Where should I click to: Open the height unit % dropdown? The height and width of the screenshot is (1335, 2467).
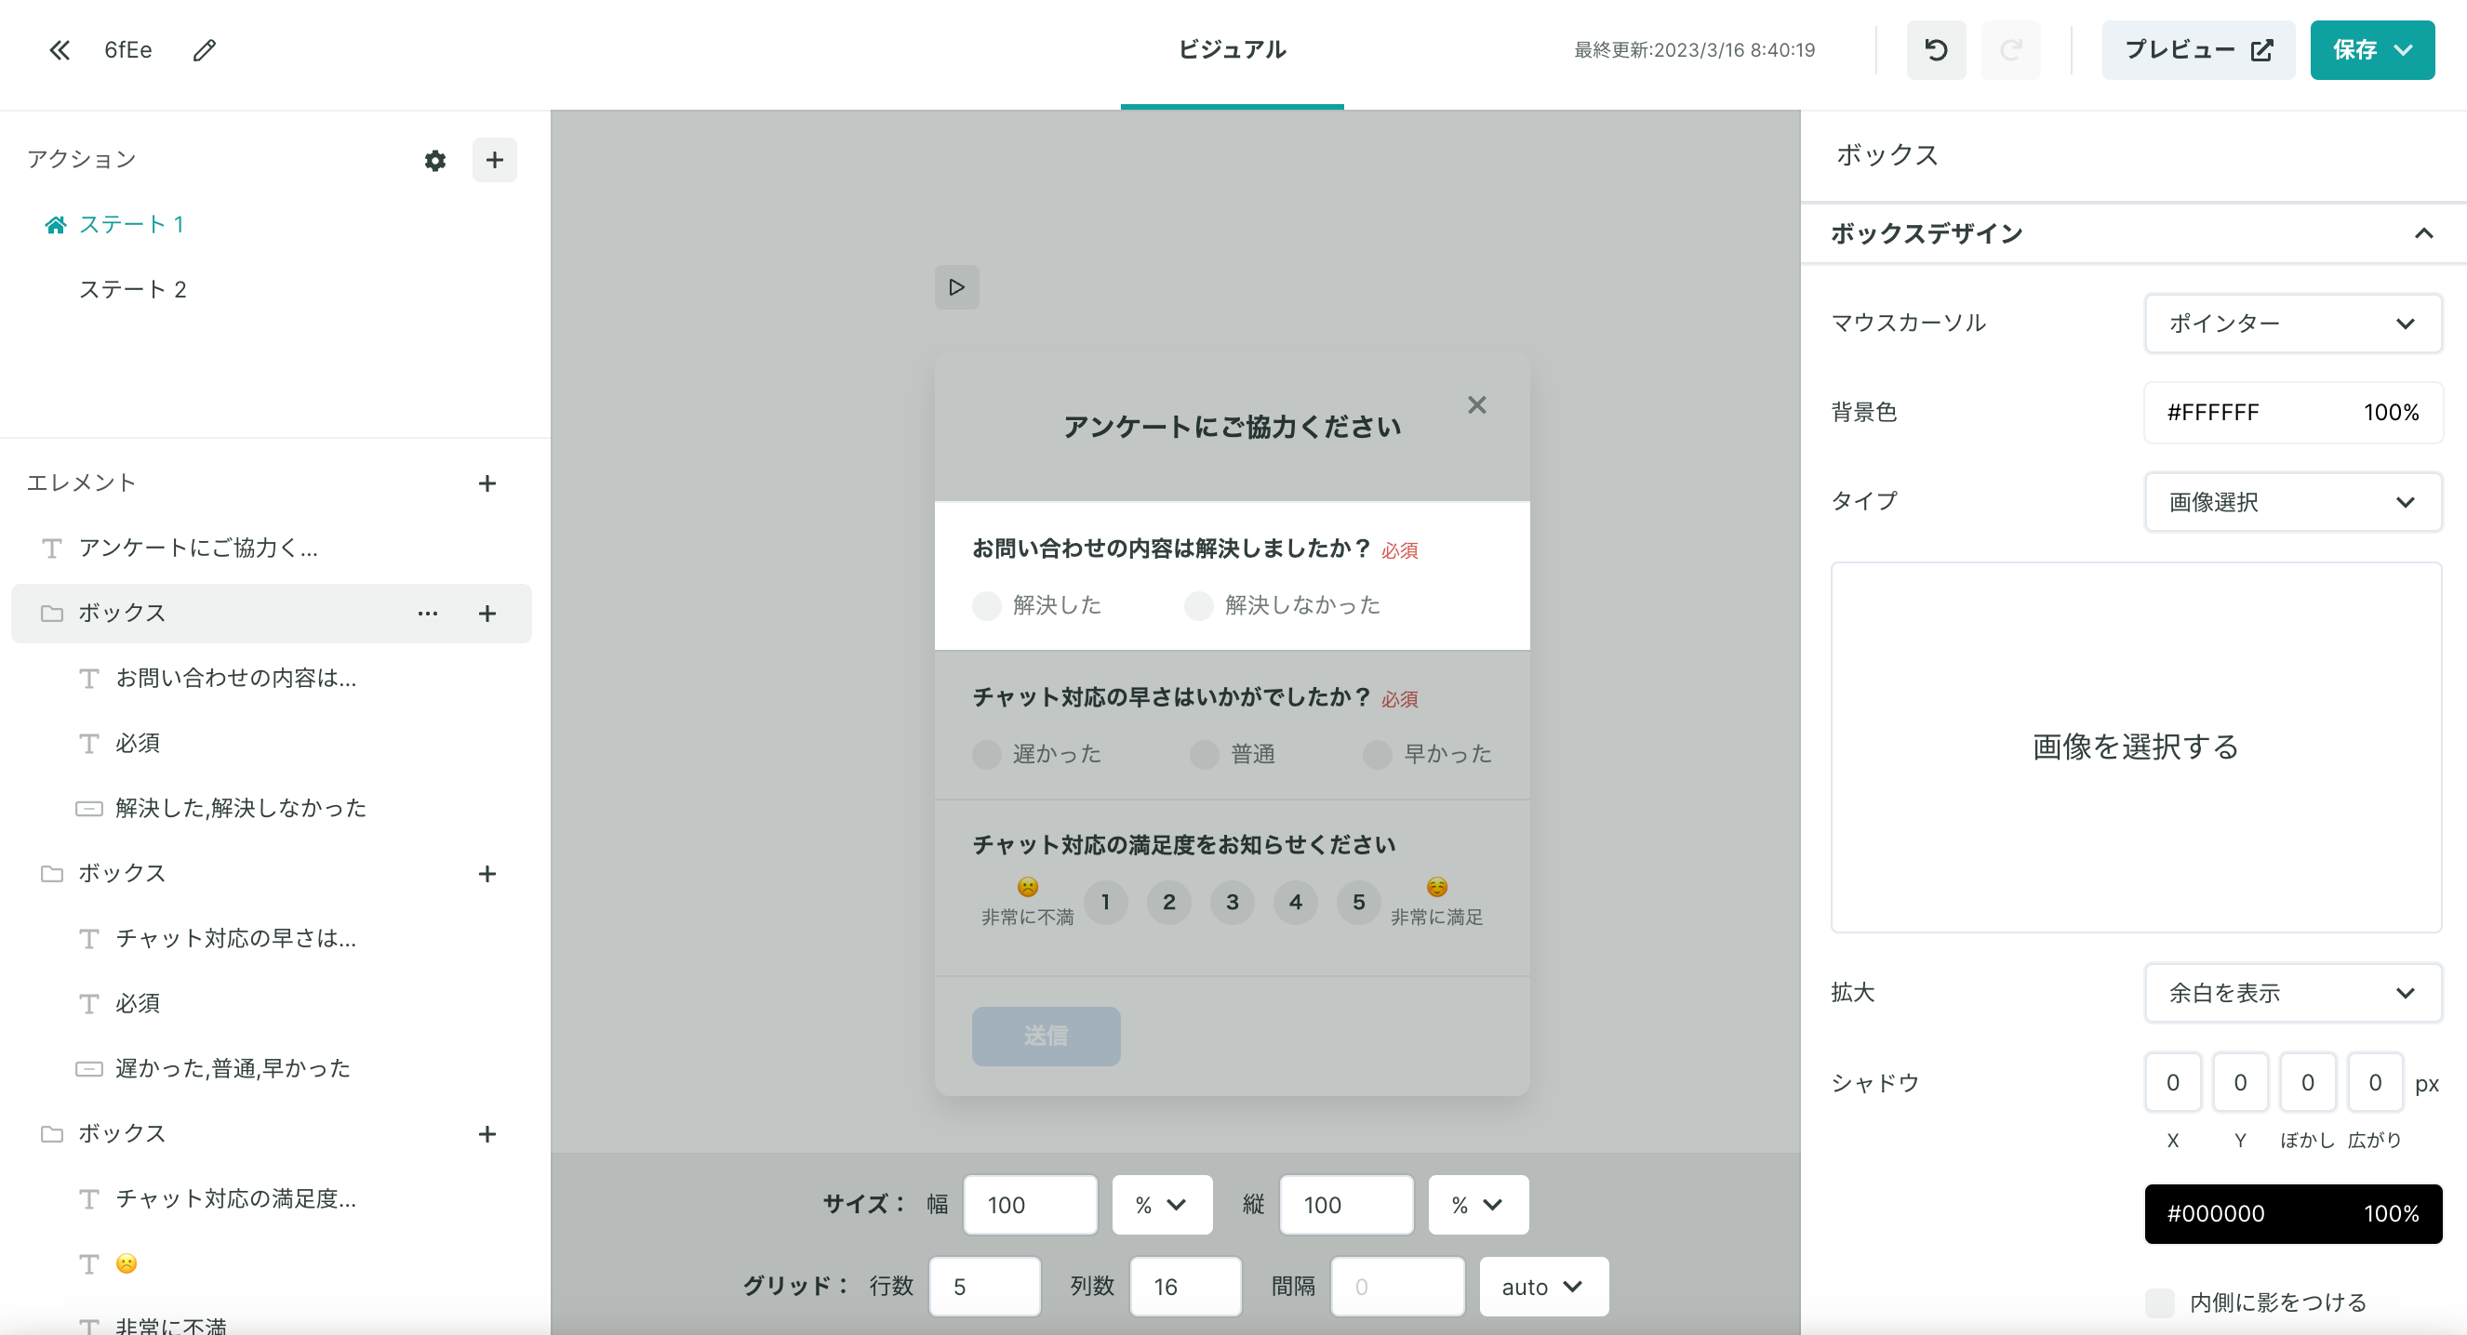[1478, 1205]
